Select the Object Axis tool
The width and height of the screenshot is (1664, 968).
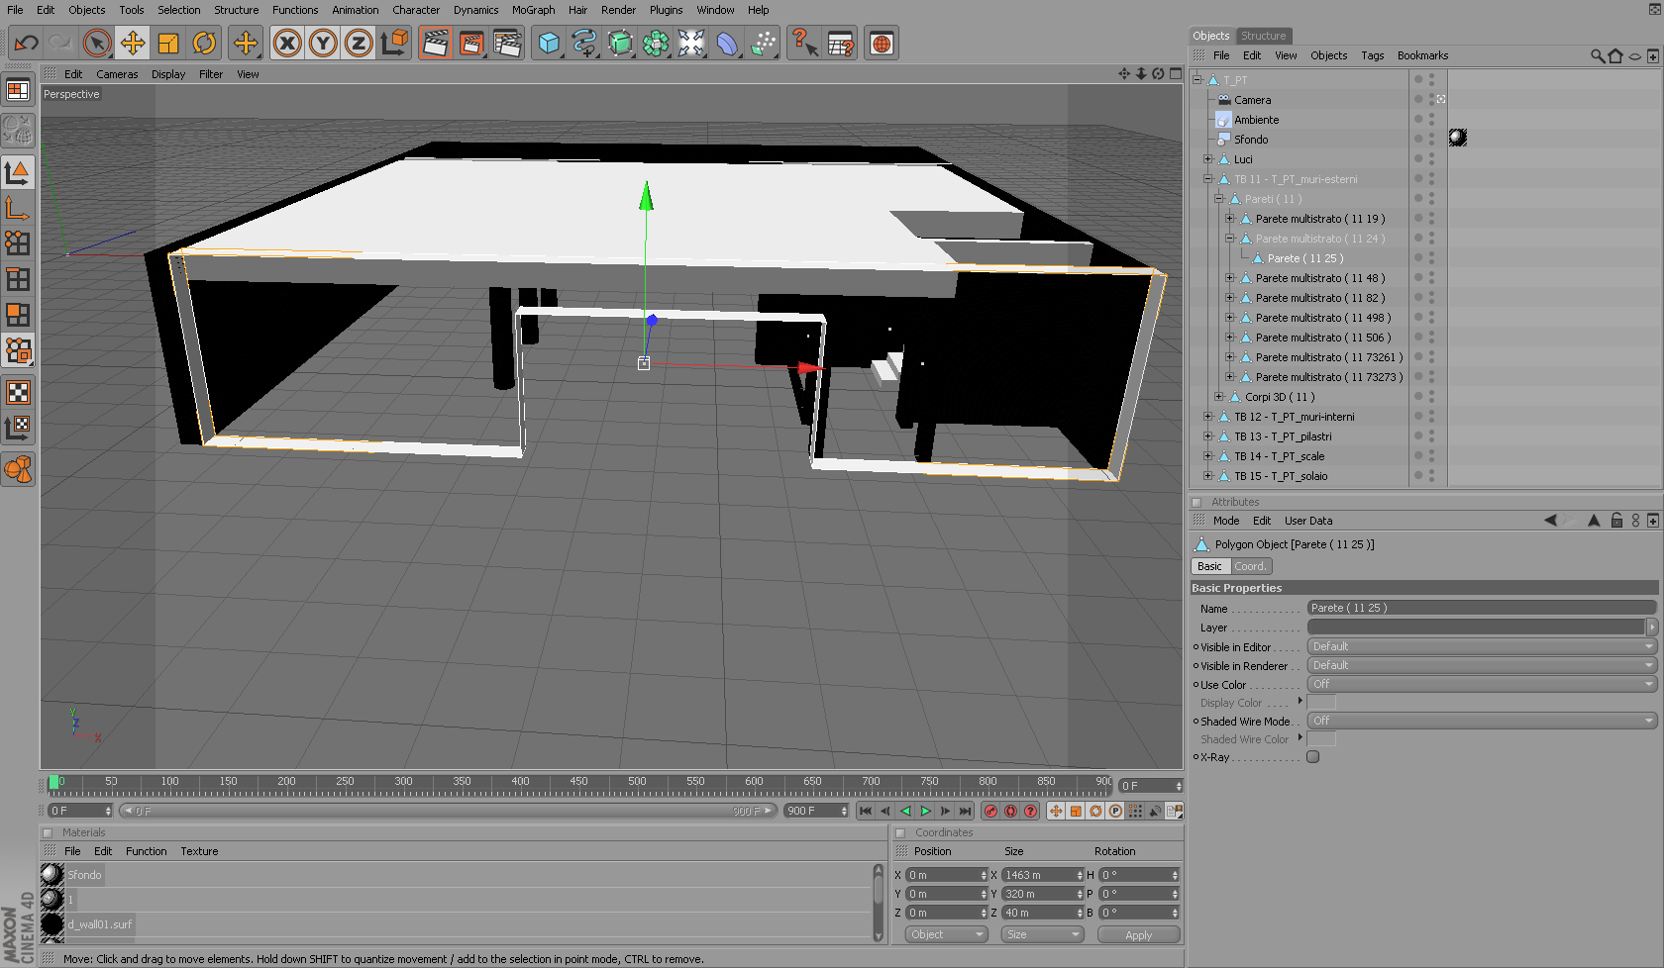click(x=18, y=208)
